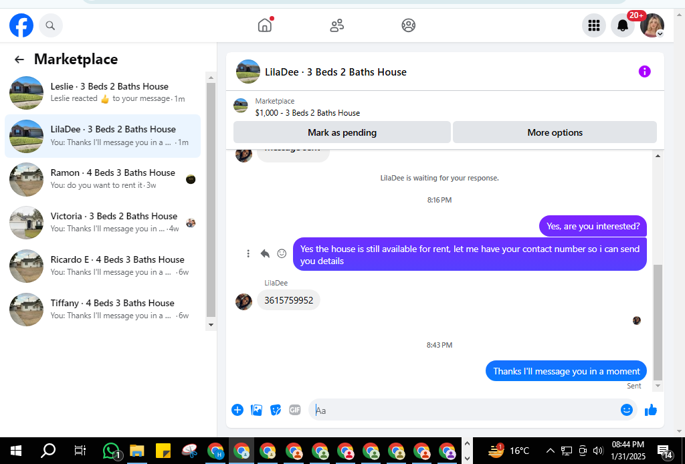This screenshot has height=464, width=685.
Task: Open Victoria 3 Beds 2 Baths conversation
Action: tap(102, 222)
